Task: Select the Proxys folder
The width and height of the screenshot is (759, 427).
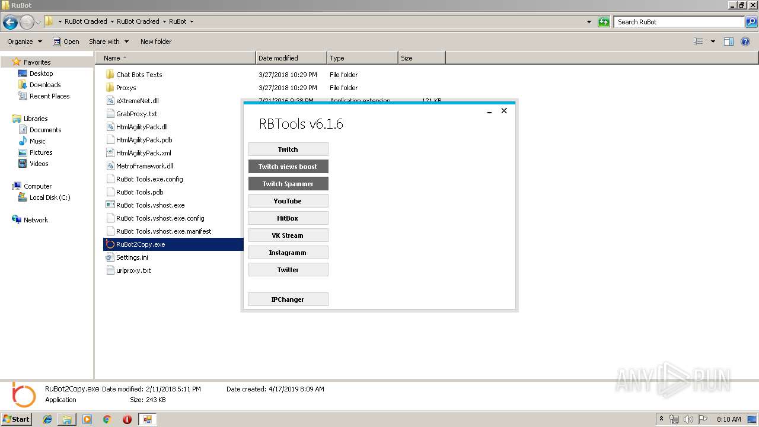Action: click(x=126, y=88)
